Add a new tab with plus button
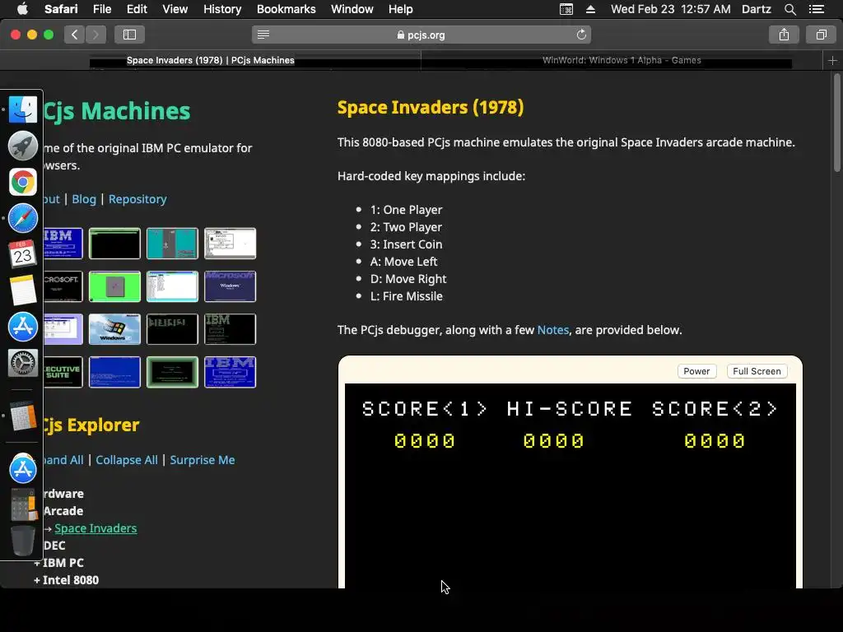The width and height of the screenshot is (843, 632). (x=832, y=60)
